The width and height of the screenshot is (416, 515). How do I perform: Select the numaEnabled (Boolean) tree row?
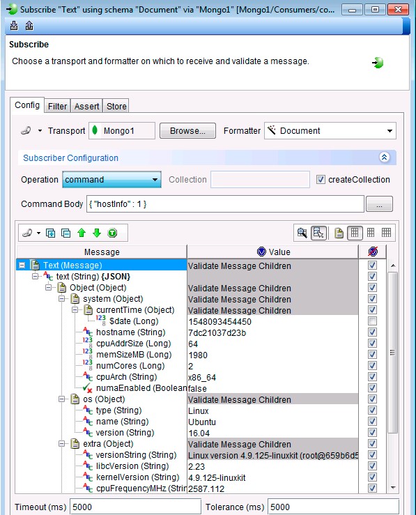(x=141, y=388)
